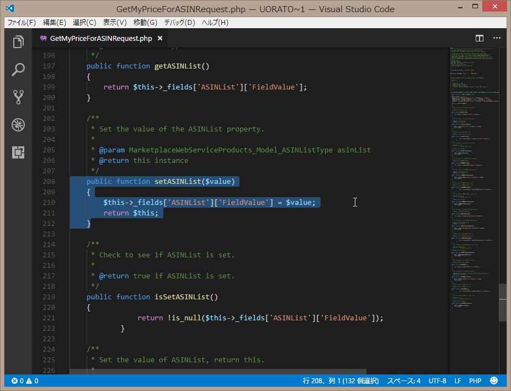Change end-of-line sequence via LF
This screenshot has width=511, height=391.
click(457, 381)
